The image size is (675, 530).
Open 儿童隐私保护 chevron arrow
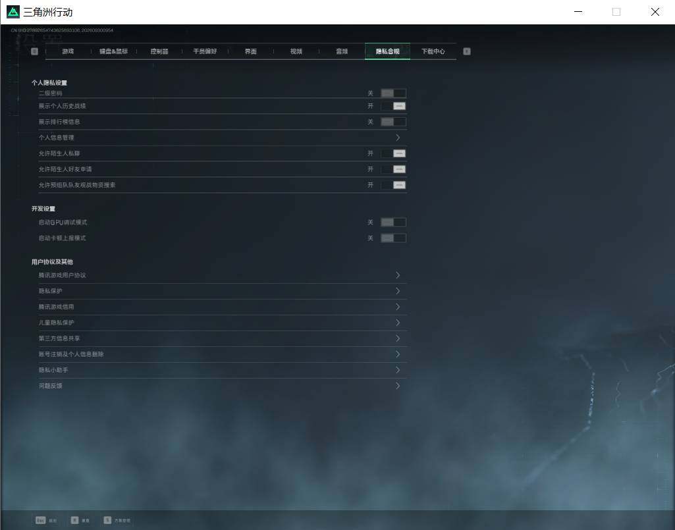click(x=398, y=323)
